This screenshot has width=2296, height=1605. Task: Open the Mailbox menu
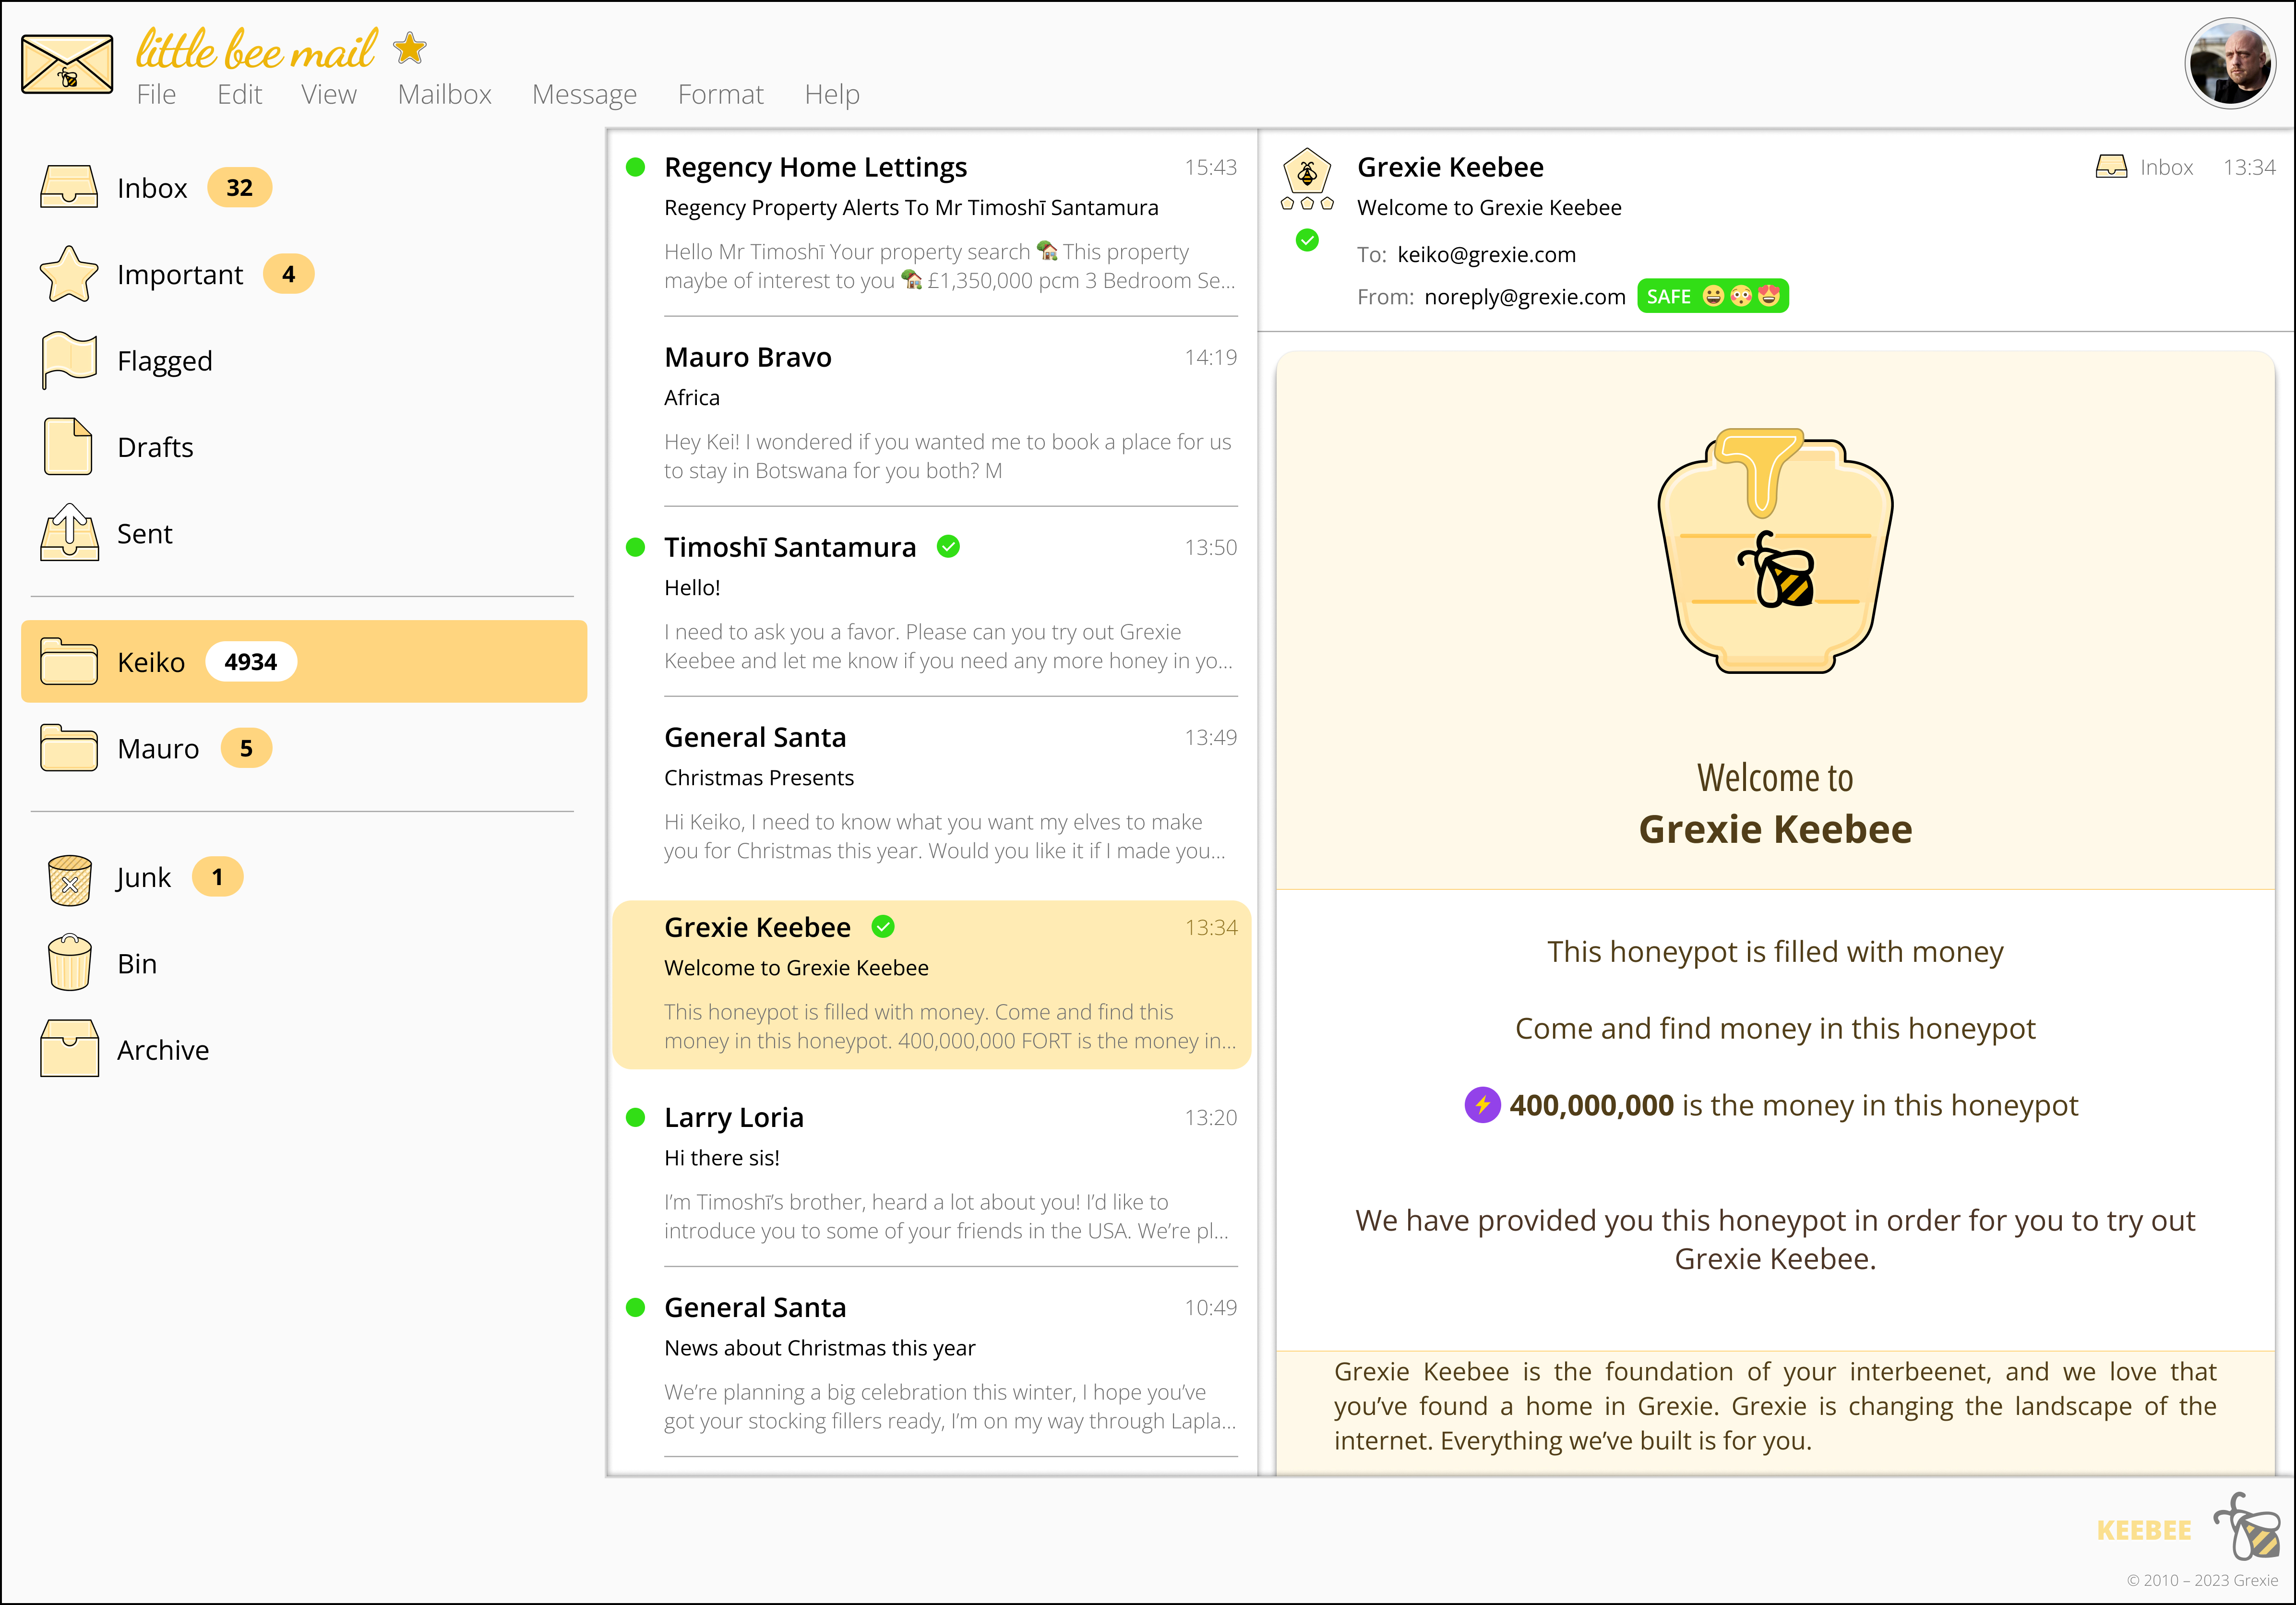pos(444,95)
